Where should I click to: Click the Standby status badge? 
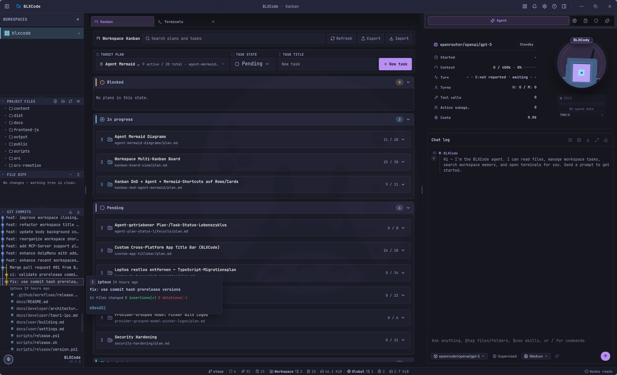527,45
